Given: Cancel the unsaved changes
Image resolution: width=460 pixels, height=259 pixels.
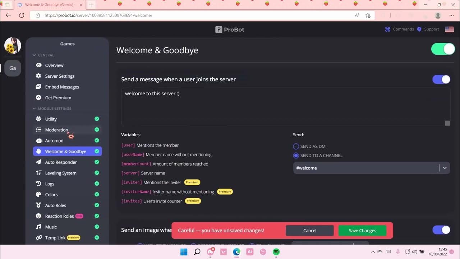Looking at the screenshot, I should point(310,231).
